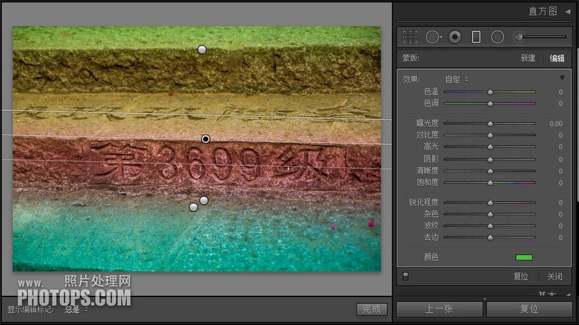Adjust the 锐化程度 slider handle
Image resolution: width=579 pixels, height=325 pixels.
pos(491,203)
